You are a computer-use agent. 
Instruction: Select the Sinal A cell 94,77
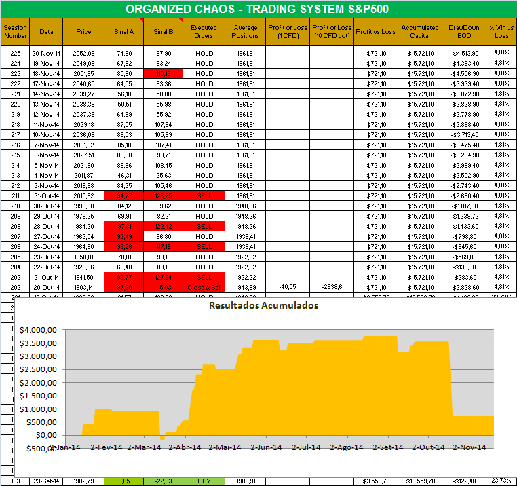point(124,196)
